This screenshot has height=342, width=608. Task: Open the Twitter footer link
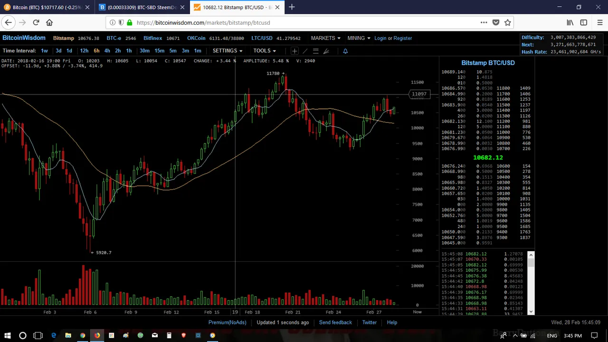[370, 323]
